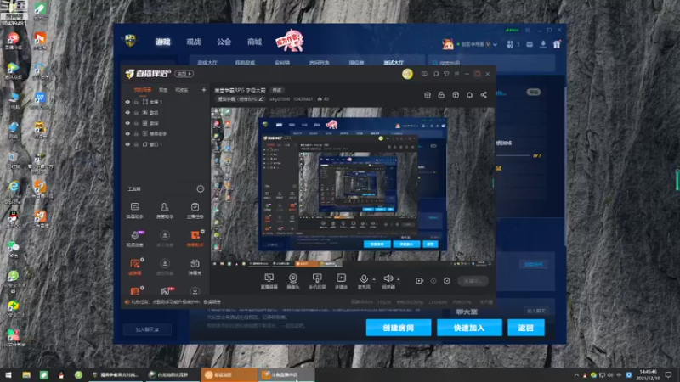Click the orange tool in third row
The height and width of the screenshot is (382, 680).
(x=135, y=267)
